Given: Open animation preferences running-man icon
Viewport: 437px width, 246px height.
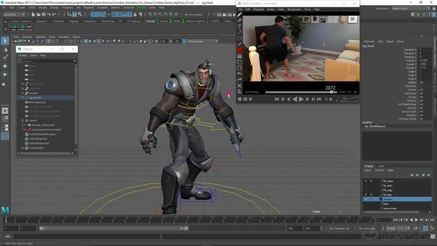Looking at the screenshot, I should click(x=432, y=228).
